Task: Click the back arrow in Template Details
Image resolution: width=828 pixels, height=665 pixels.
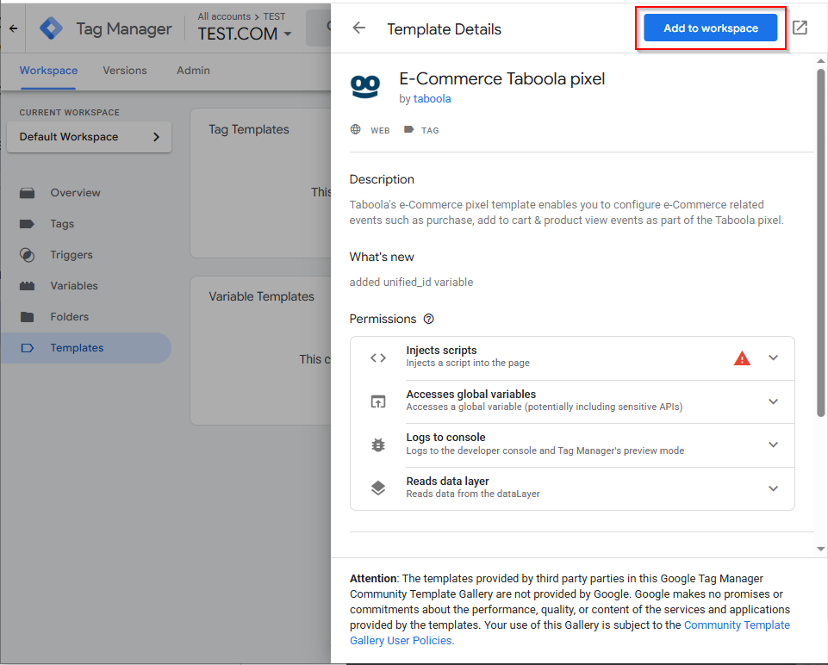Action: pyautogui.click(x=359, y=28)
